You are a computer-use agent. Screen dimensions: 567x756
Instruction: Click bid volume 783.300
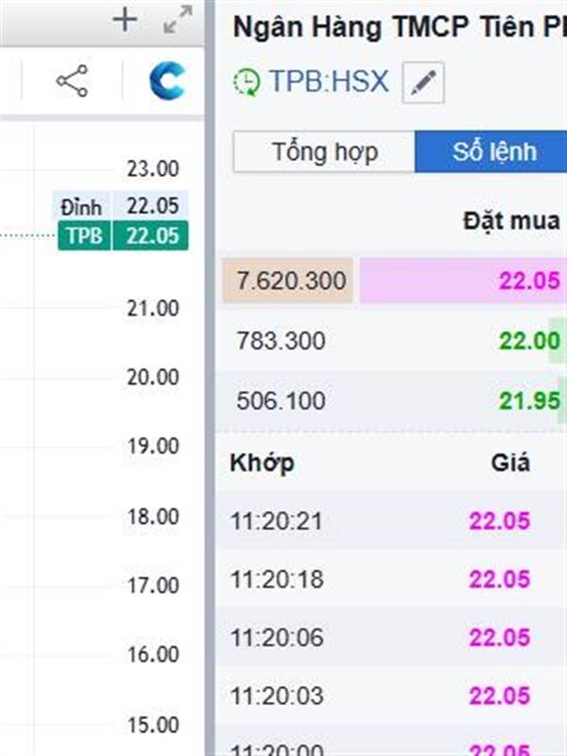[281, 340]
